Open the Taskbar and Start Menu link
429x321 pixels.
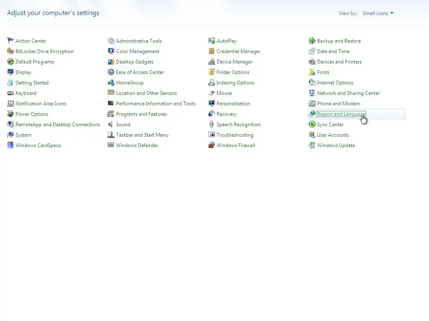click(142, 135)
